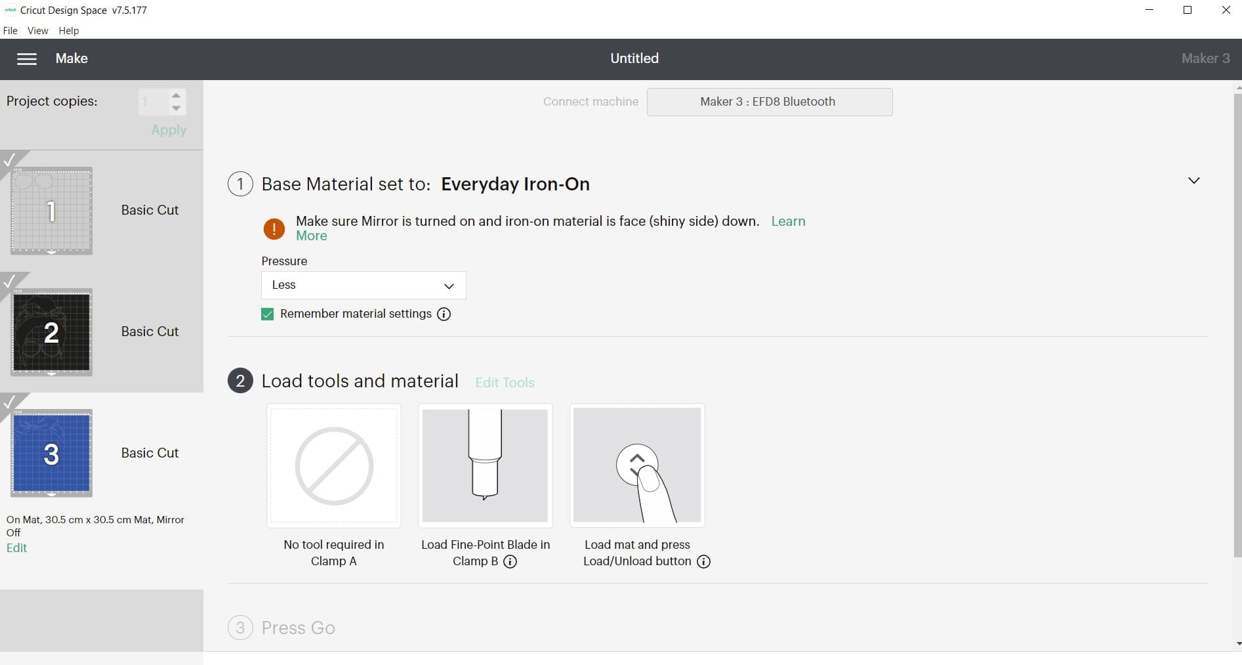The image size is (1242, 665).
Task: Open the Maker 3 : EFD8 Bluetooth machine selector
Action: click(x=770, y=102)
